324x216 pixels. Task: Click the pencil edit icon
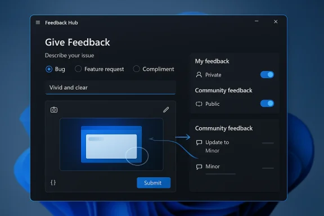166,110
